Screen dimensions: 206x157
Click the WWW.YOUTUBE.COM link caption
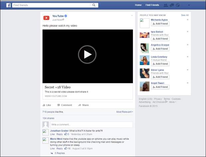click(x=56, y=96)
